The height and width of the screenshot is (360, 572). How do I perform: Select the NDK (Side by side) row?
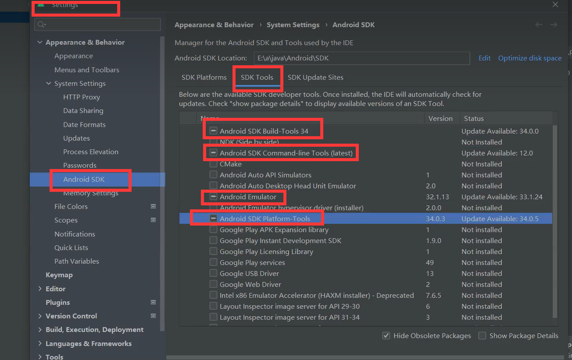click(x=366, y=142)
